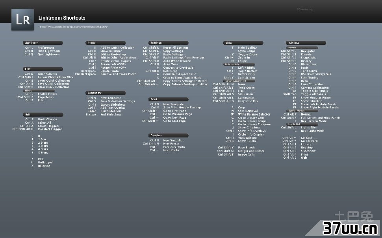Click 'Enable Filters' entry
The width and height of the screenshot is (382, 238).
[x=47, y=93]
